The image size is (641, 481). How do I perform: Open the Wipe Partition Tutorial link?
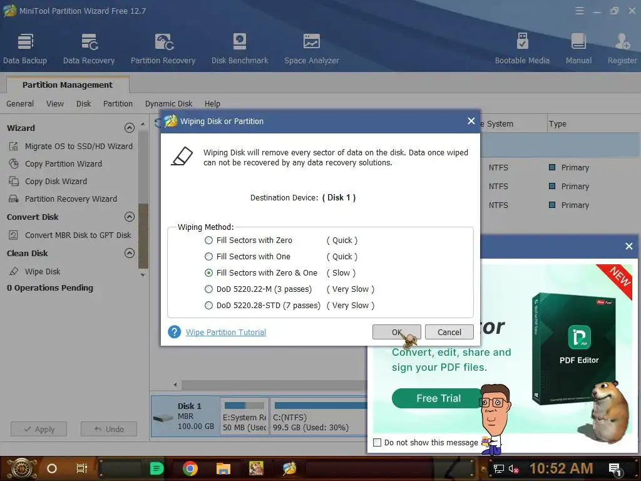pos(225,332)
